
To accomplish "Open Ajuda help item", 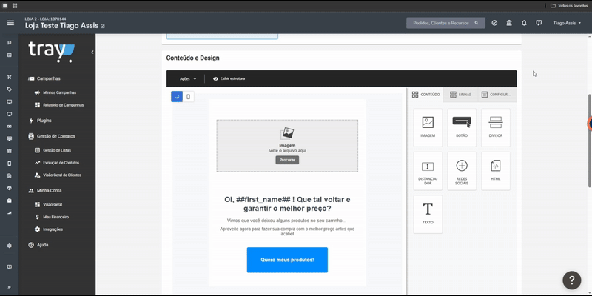I will click(38, 245).
